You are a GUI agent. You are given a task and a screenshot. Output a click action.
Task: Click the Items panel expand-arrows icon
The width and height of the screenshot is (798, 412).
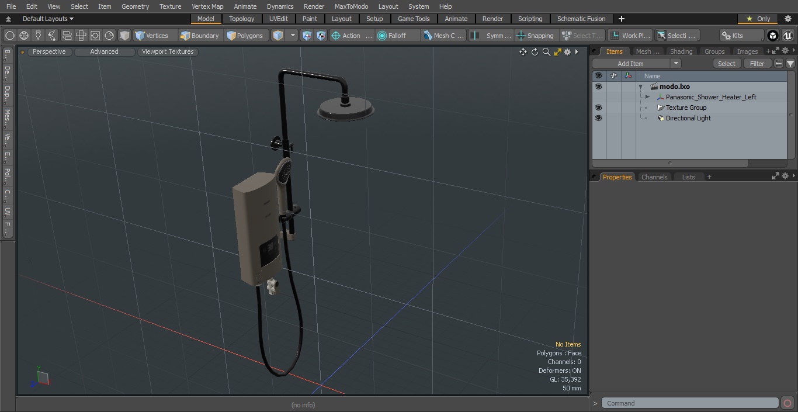776,51
